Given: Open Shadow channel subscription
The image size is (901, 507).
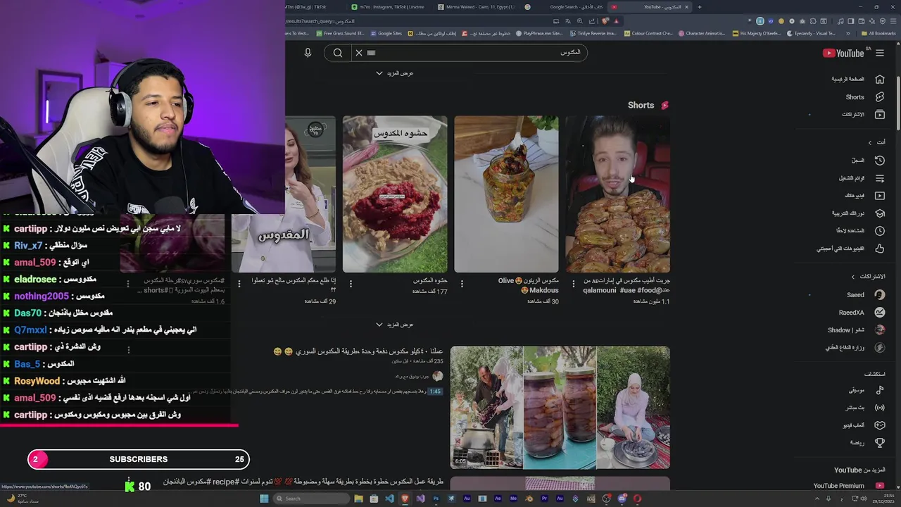Looking at the screenshot, I should 856,330.
